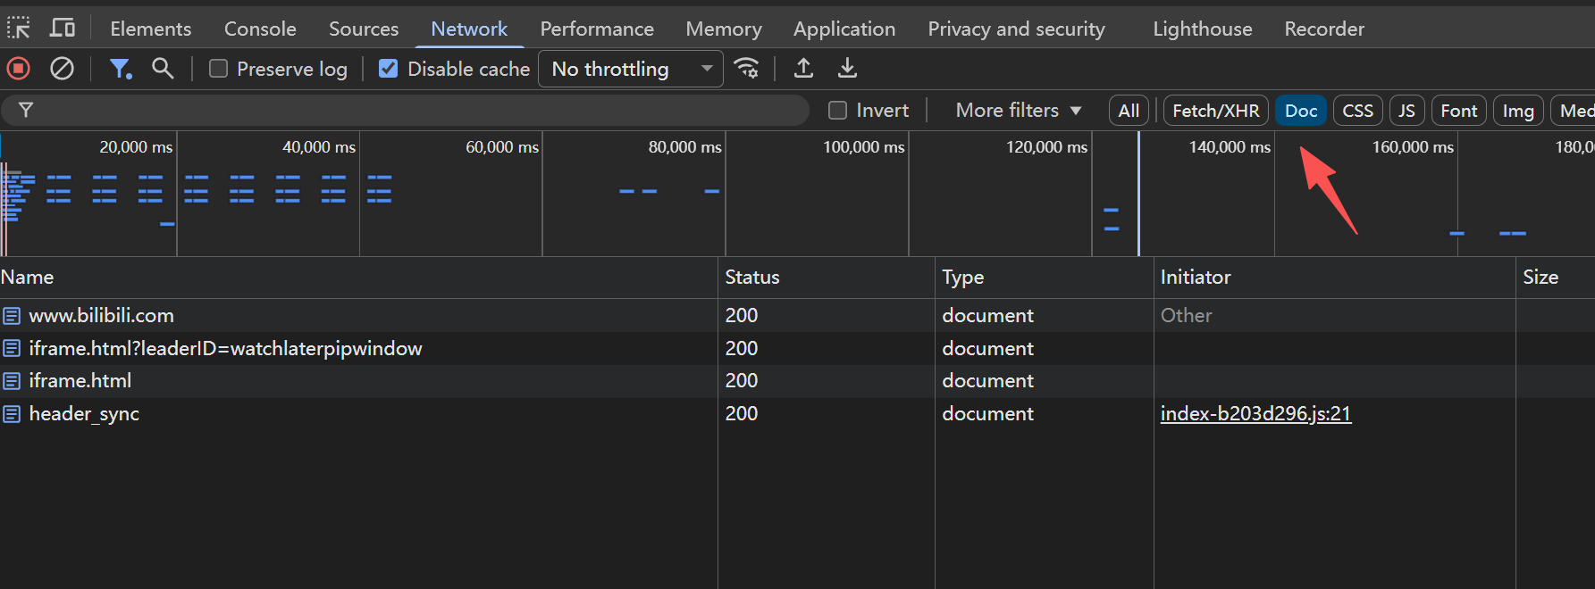Expand the More filters menu
Viewport: 1595px width, 589px height.
coord(1019,110)
